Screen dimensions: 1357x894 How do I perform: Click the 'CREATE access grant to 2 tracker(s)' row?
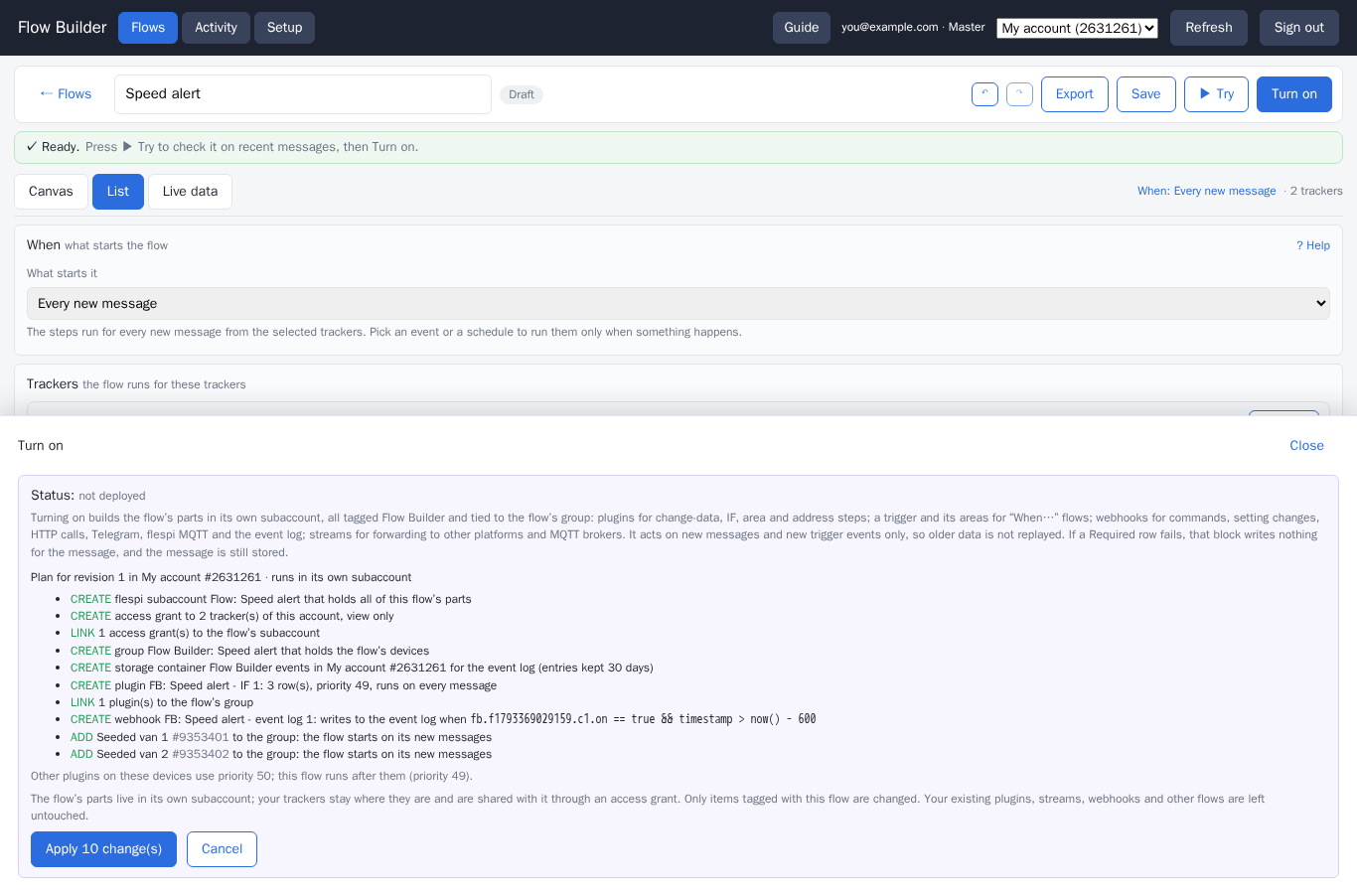[232, 616]
